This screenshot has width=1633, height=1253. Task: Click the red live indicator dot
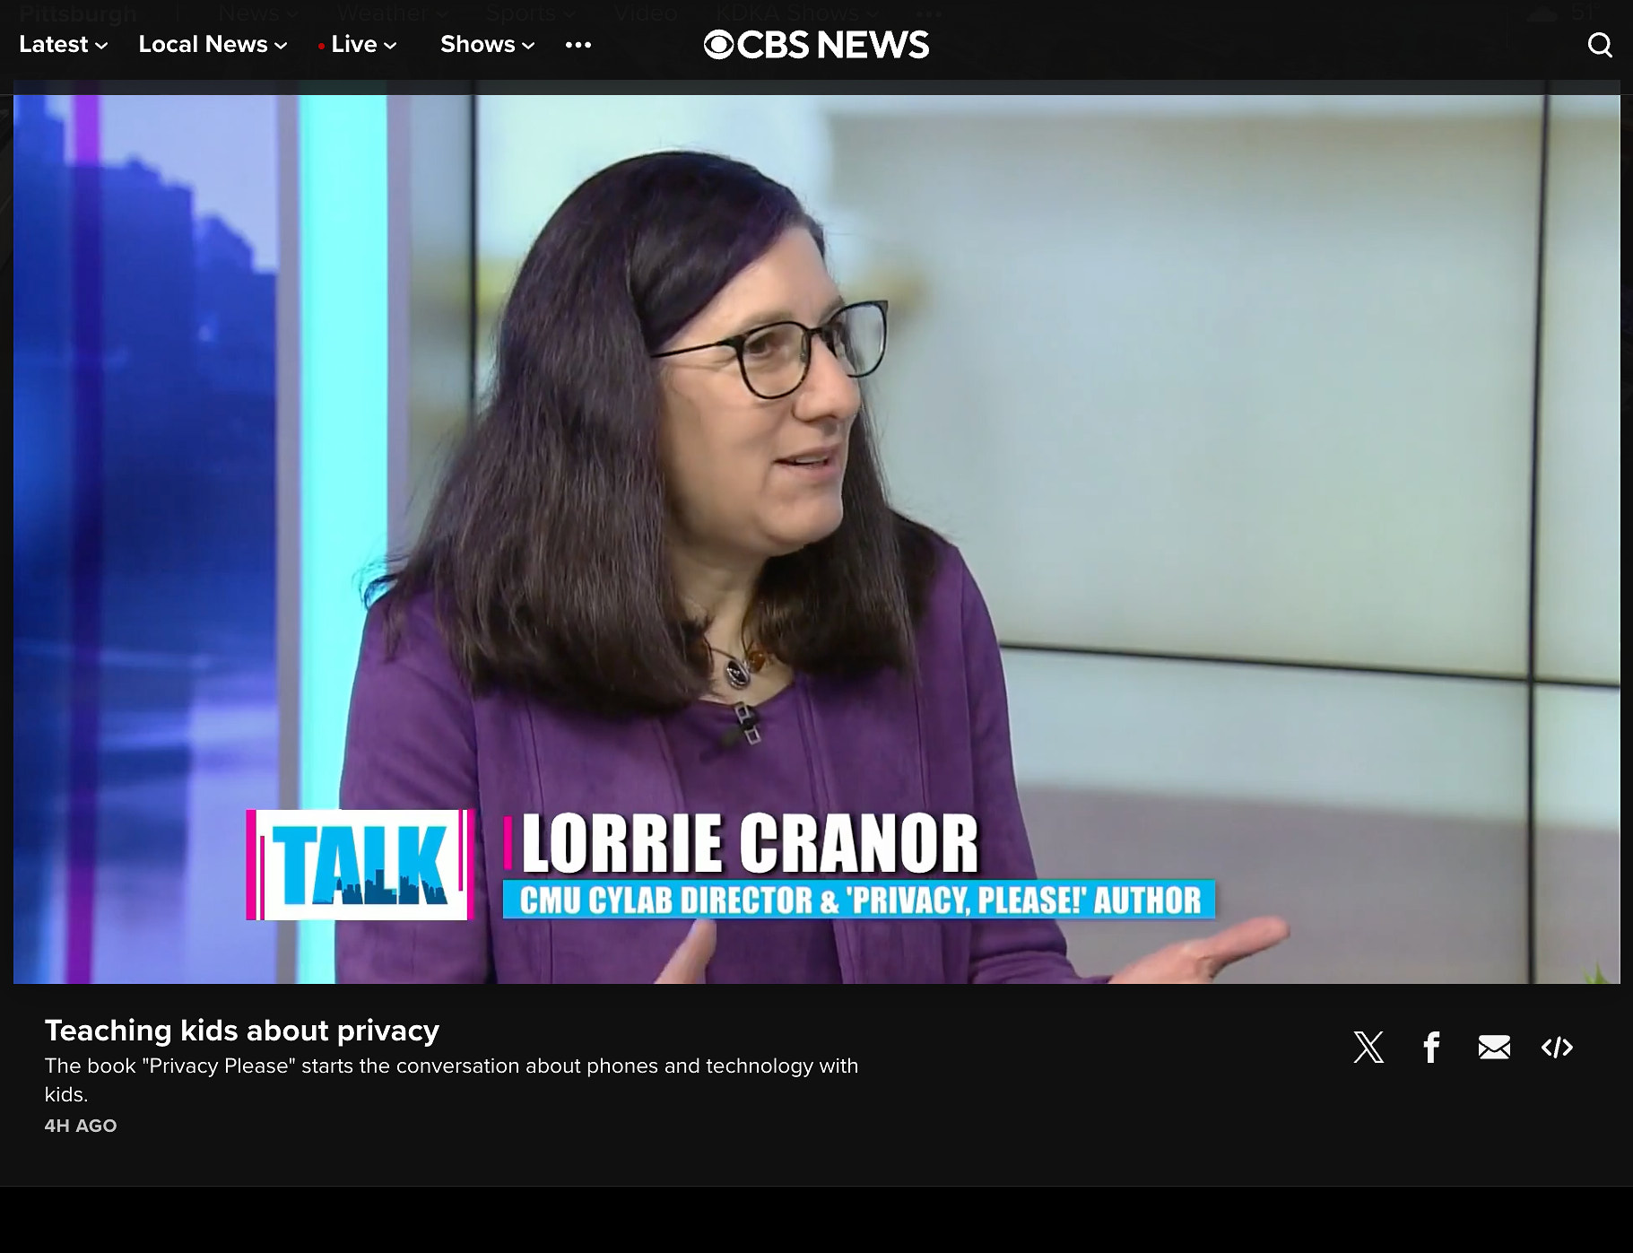pos(321,46)
